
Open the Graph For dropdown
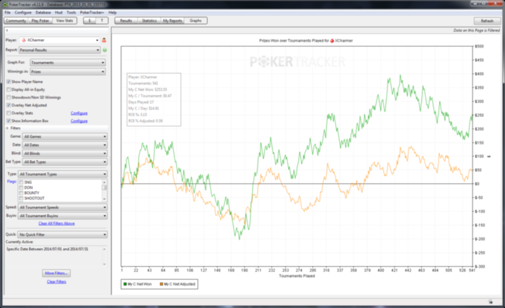pyautogui.click(x=68, y=63)
